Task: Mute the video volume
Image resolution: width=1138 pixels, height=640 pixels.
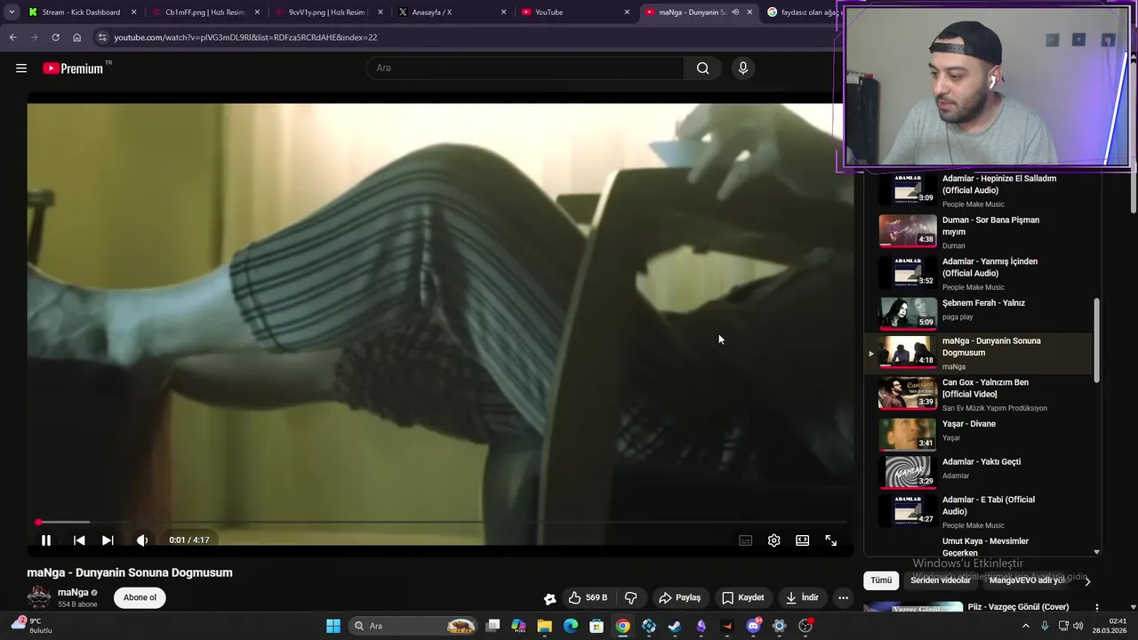Action: [142, 540]
